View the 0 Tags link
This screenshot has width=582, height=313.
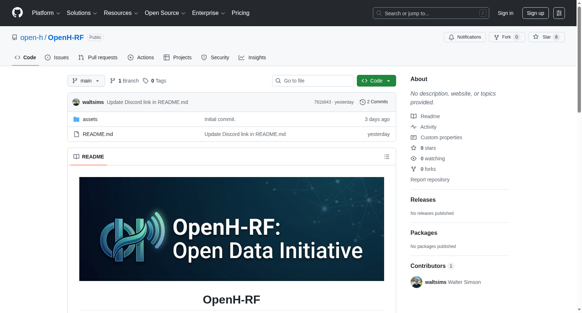pos(155,81)
